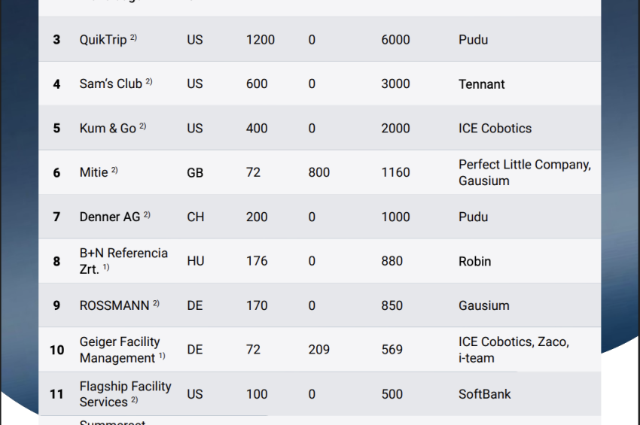Viewport: 640px width, 425px height.
Task: Select the HU country code
Action: [195, 261]
